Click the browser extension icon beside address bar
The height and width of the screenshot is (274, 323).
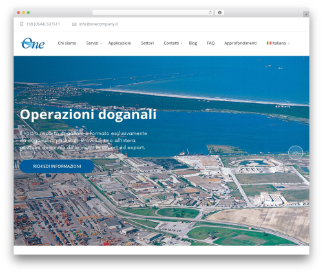(220, 12)
